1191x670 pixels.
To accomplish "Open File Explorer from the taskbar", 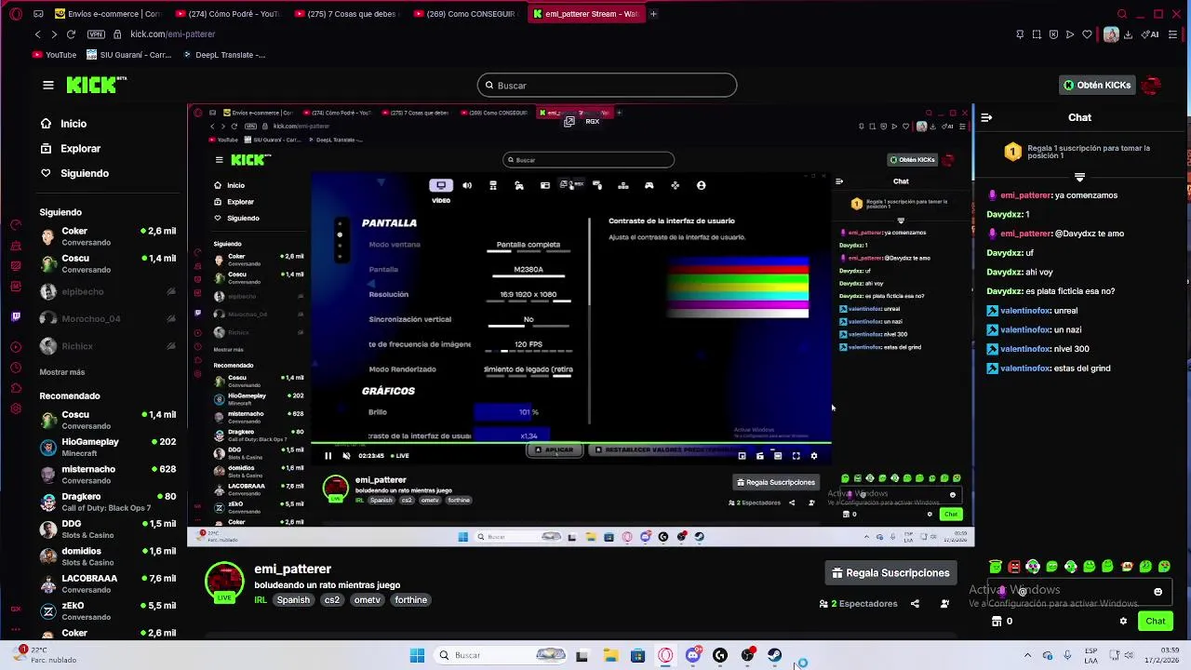I will [609, 655].
